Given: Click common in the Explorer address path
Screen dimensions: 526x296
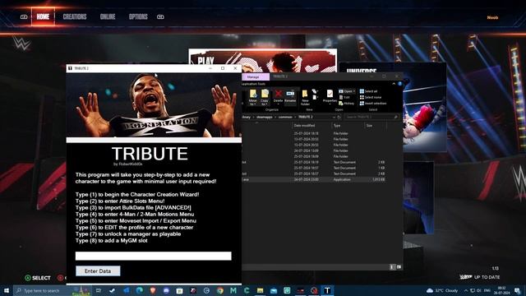Looking at the screenshot, I should (285, 117).
